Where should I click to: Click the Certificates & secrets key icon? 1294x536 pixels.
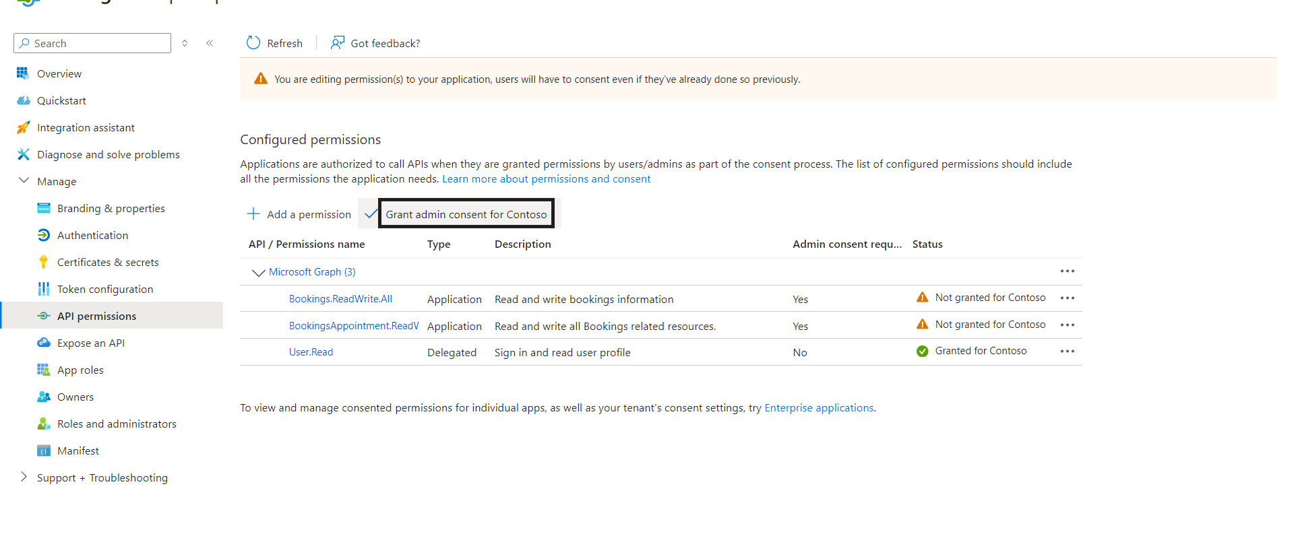[44, 262]
